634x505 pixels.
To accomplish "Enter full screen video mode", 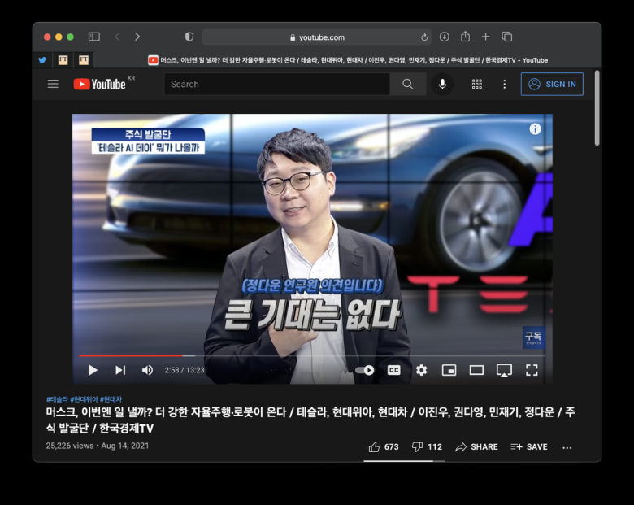I will pos(532,370).
